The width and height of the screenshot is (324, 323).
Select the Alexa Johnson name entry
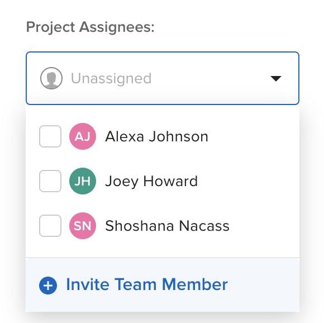156,136
